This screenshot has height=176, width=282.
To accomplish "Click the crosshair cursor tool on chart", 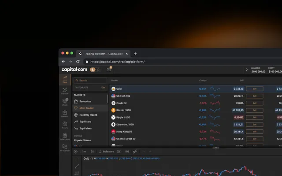I will click(x=77, y=159).
